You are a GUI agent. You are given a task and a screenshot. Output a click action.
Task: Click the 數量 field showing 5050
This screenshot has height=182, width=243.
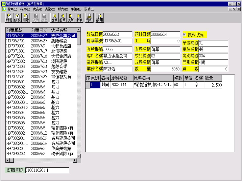click(x=165, y=69)
